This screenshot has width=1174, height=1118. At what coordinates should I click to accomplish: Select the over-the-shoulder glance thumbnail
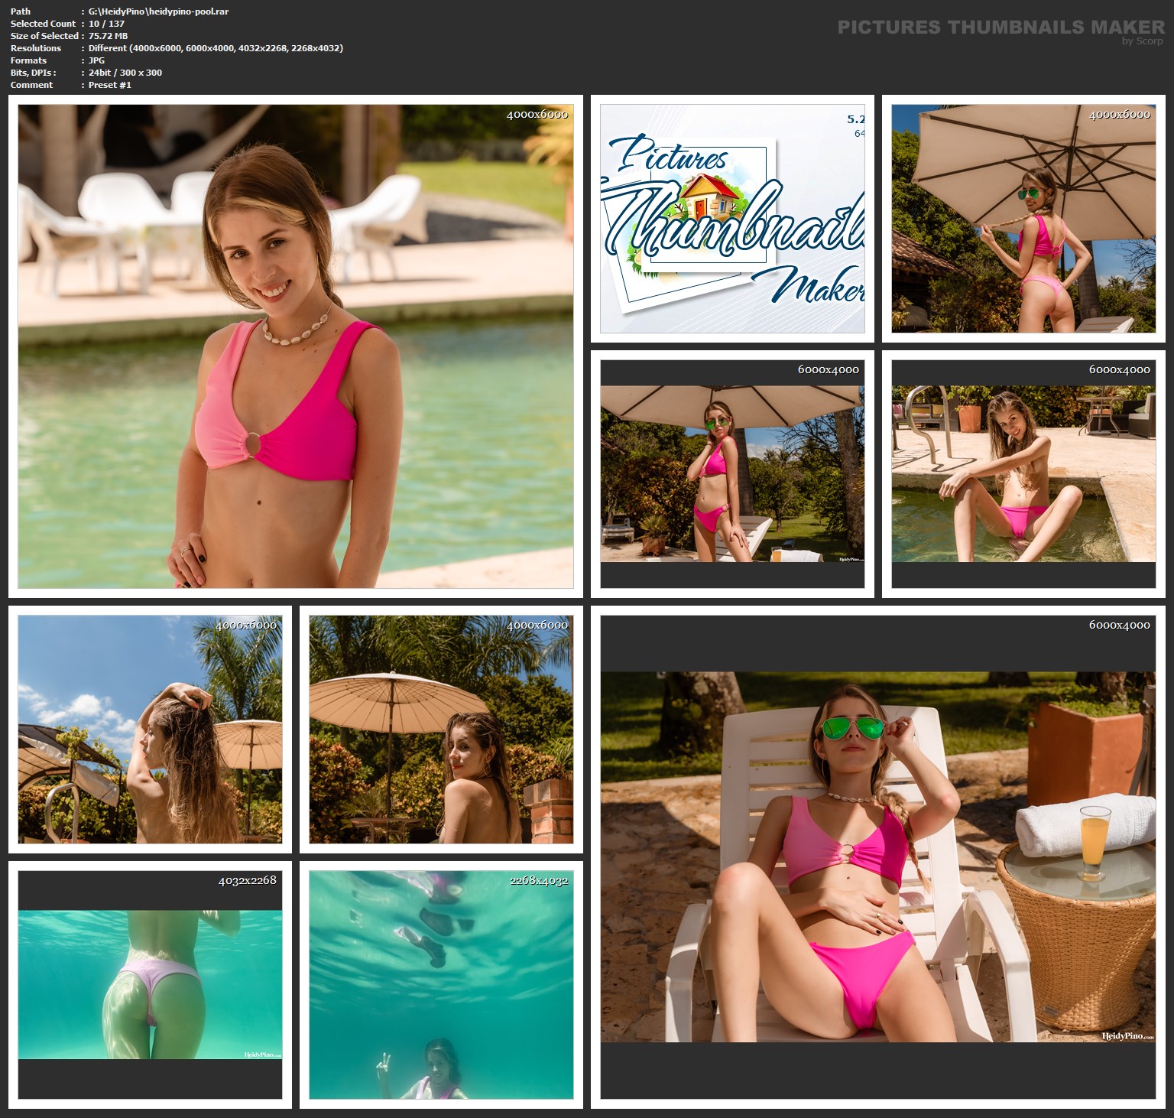(x=441, y=729)
